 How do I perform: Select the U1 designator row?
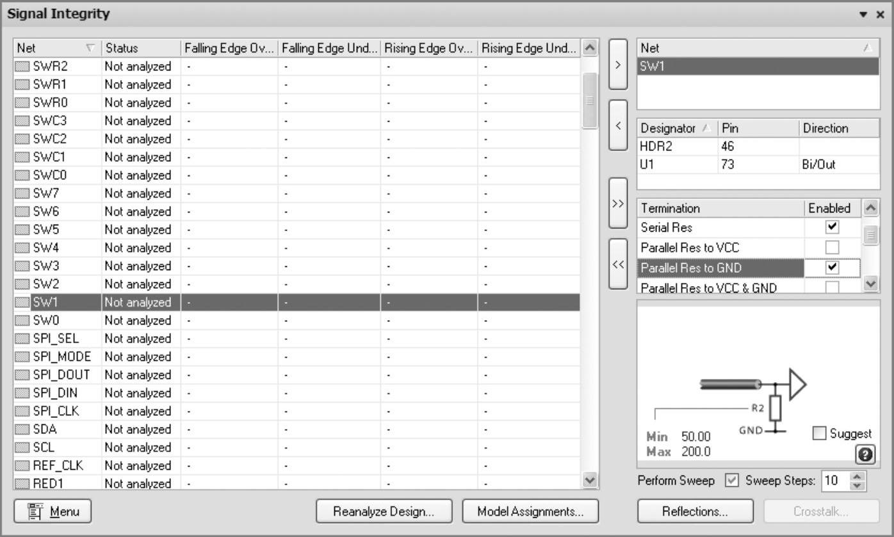[758, 164]
